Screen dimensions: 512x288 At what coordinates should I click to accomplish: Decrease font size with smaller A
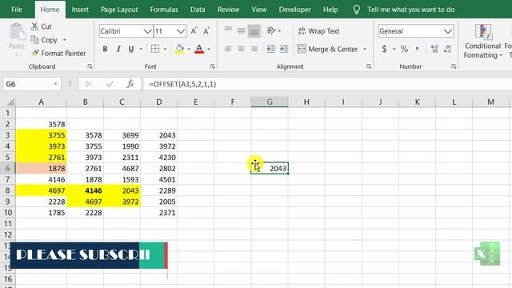206,31
